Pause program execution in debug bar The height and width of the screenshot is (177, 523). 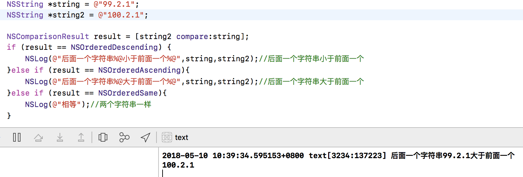17,137
